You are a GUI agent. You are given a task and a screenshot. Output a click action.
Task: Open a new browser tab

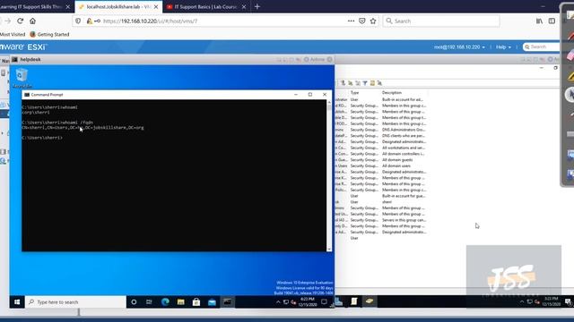click(257, 6)
